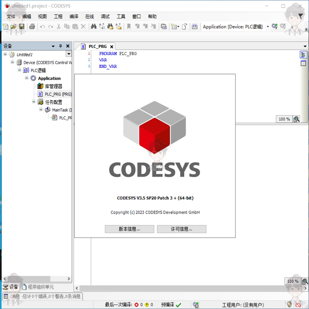Close the PLC_PRG editor tab
Screen dimensions: 309x309
[x=112, y=47]
